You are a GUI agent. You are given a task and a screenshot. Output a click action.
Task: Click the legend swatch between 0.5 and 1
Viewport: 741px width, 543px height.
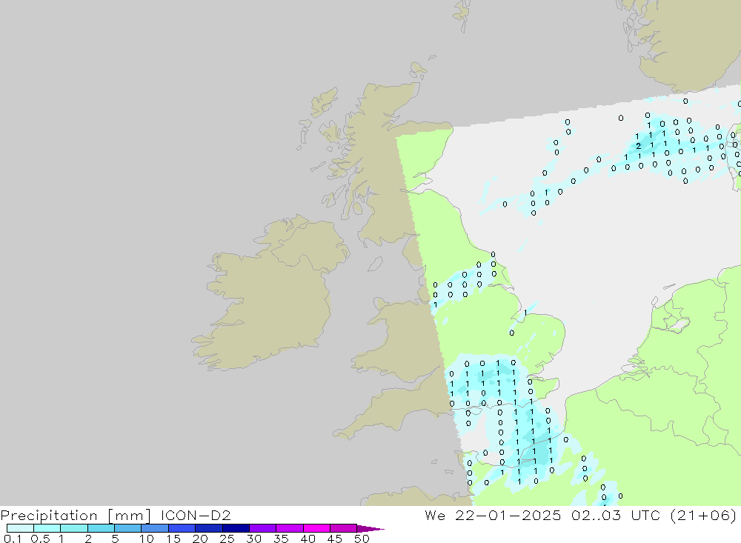pos(47,528)
